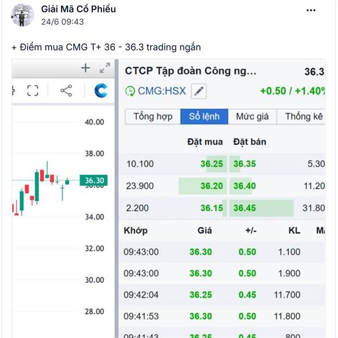This screenshot has width=338, height=338.
Task: Add a new chart with the plus icon
Action: click(x=86, y=68)
